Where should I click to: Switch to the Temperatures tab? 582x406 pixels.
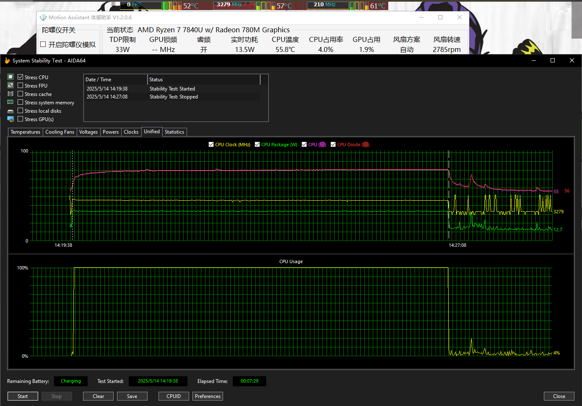click(25, 132)
